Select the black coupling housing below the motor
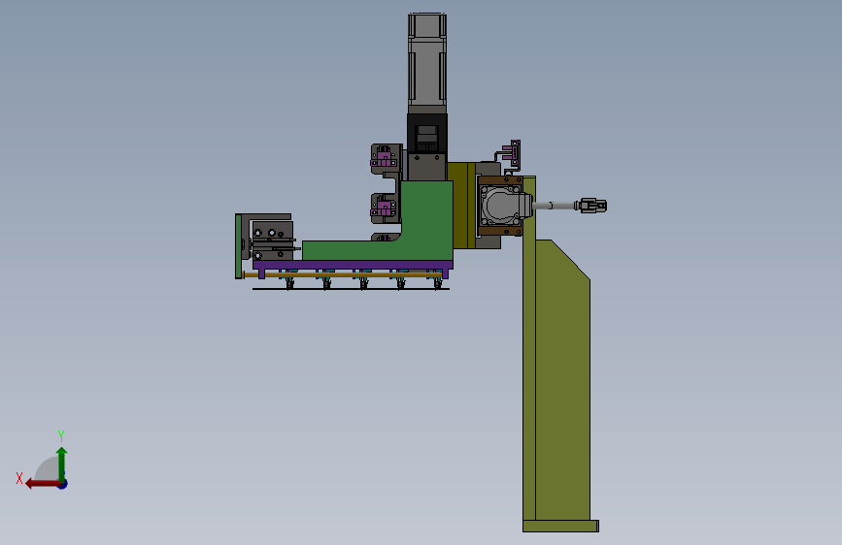Image resolution: width=842 pixels, height=545 pixels. coord(427,133)
